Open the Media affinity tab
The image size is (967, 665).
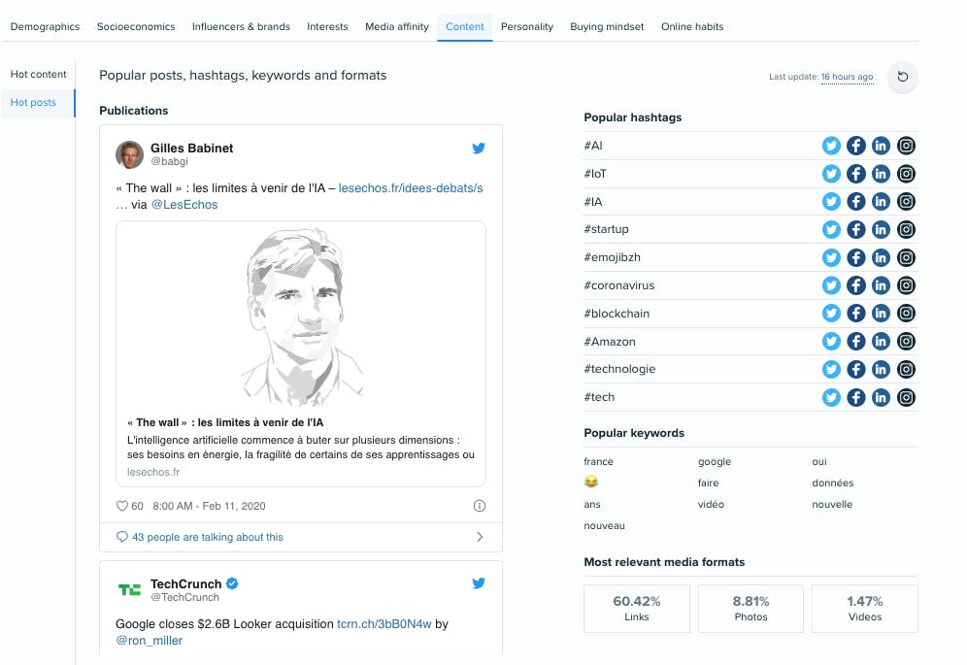point(396,26)
